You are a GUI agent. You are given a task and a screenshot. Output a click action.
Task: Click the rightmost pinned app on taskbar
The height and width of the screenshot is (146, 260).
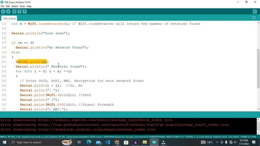click(163, 142)
